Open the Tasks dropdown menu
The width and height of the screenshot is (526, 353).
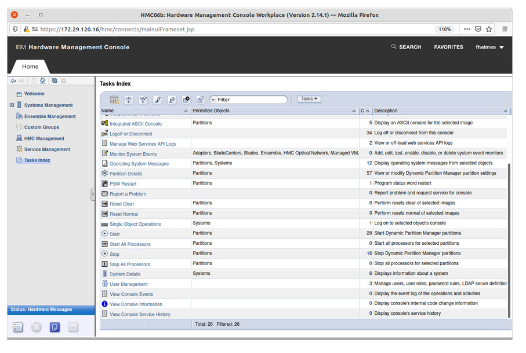click(x=309, y=99)
